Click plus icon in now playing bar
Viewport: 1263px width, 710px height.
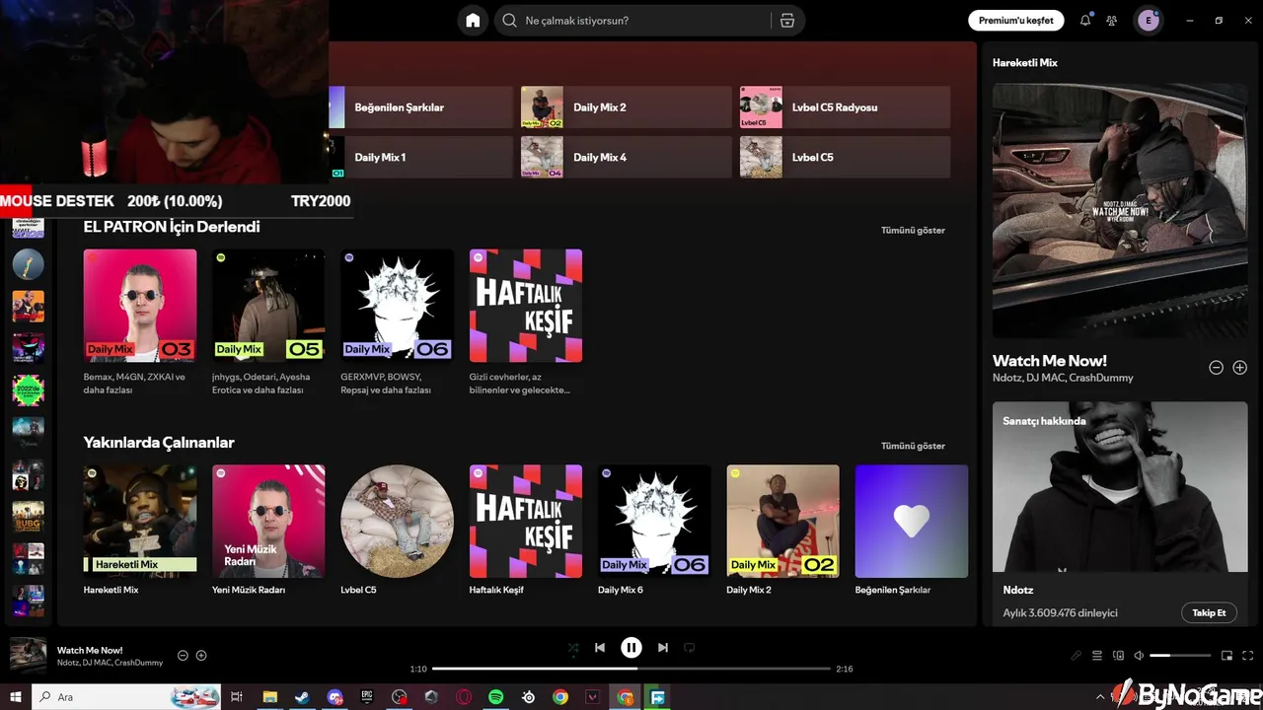pyautogui.click(x=201, y=656)
